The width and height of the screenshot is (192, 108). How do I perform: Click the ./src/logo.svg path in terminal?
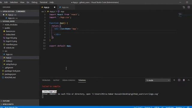(49, 91)
